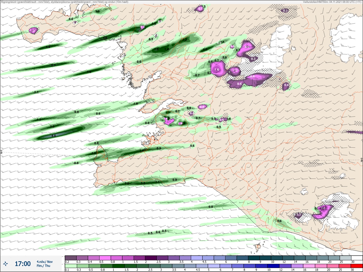Viewport: 363px width, 272px height.
Task: Click the 1.0 value near the west coast
Action: click(x=136, y=104)
